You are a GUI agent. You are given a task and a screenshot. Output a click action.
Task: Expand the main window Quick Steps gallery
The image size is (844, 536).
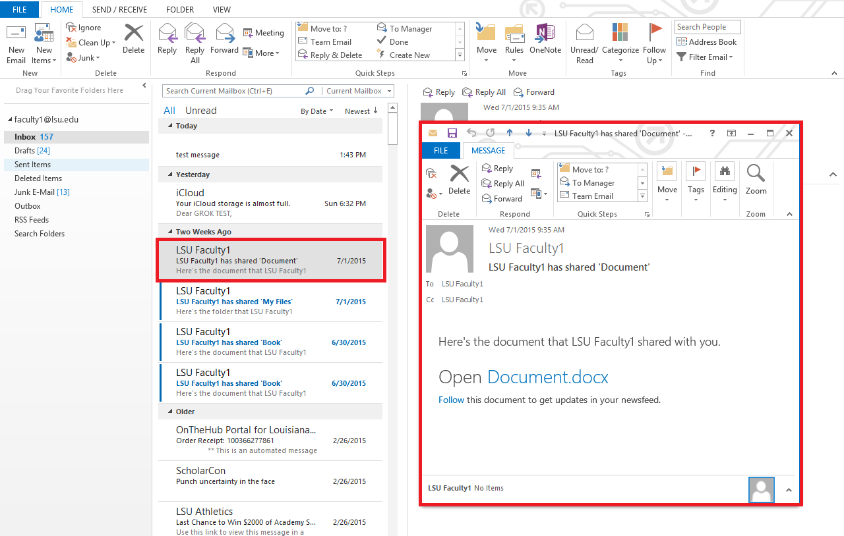pyautogui.click(x=460, y=55)
